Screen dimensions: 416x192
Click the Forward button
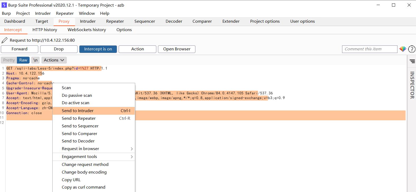coord(20,49)
